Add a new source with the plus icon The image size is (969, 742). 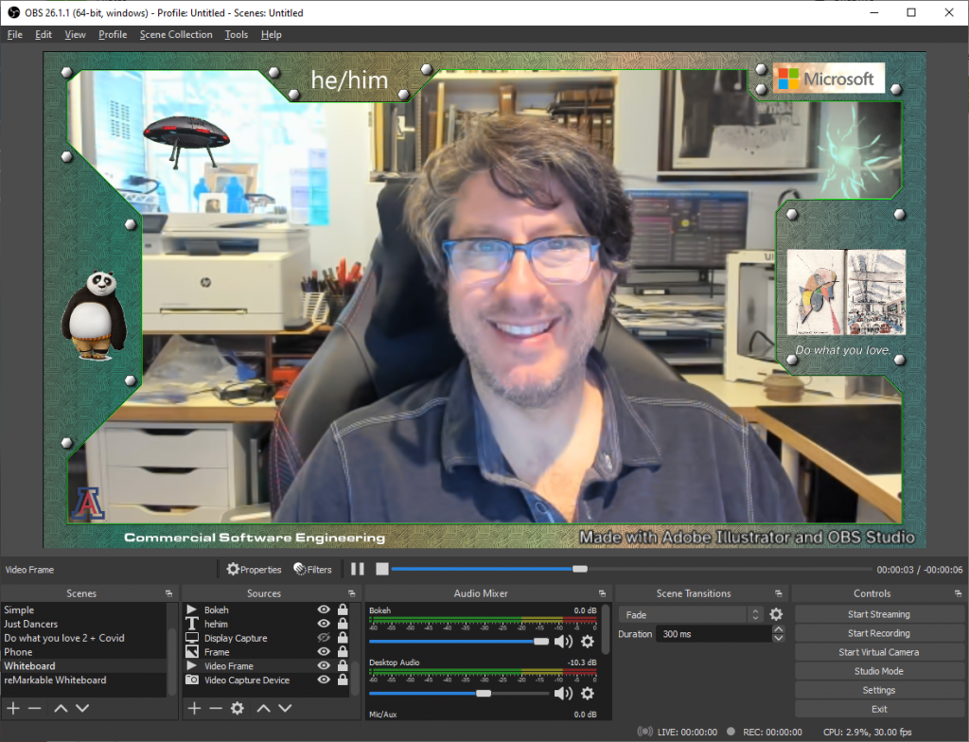[194, 708]
